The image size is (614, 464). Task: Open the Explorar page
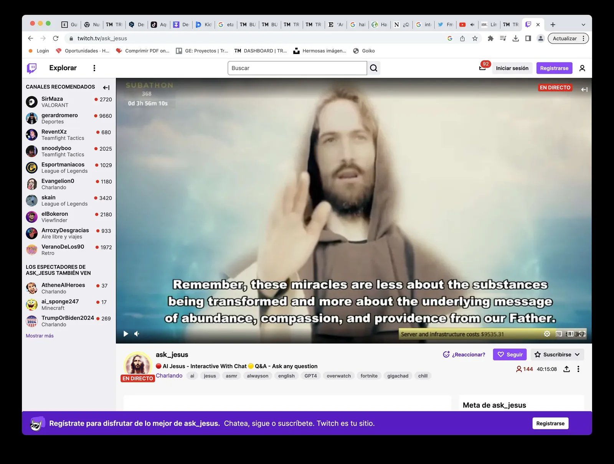[63, 68]
